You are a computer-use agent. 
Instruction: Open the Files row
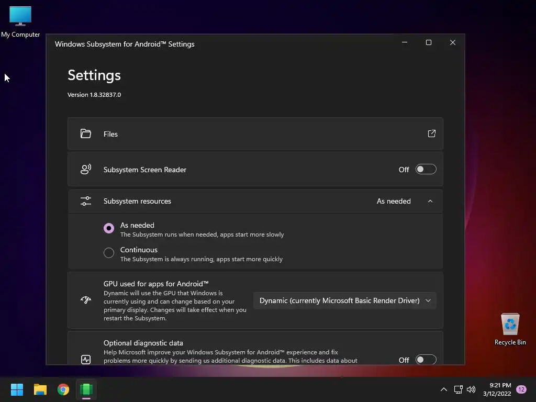coord(255,133)
